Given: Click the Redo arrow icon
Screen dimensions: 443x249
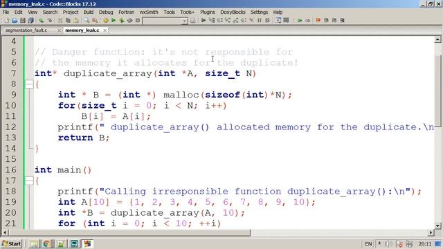Looking at the screenshot, I should 49,20.
